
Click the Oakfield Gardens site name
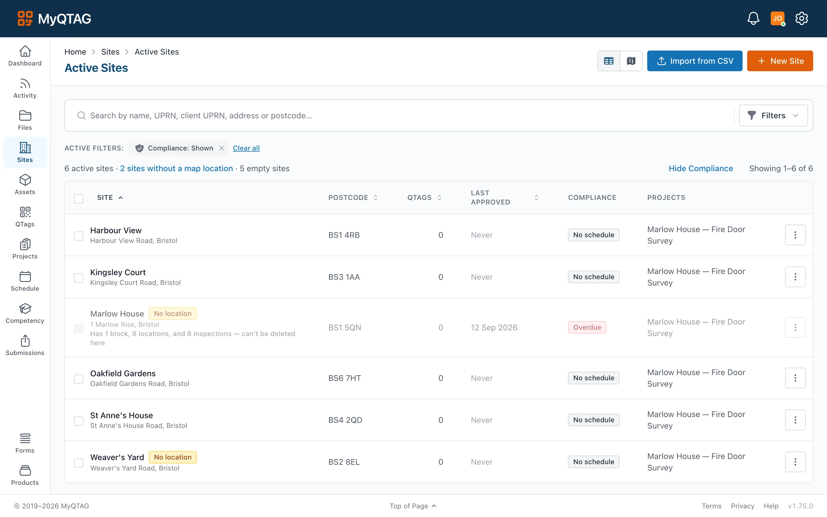click(x=123, y=373)
